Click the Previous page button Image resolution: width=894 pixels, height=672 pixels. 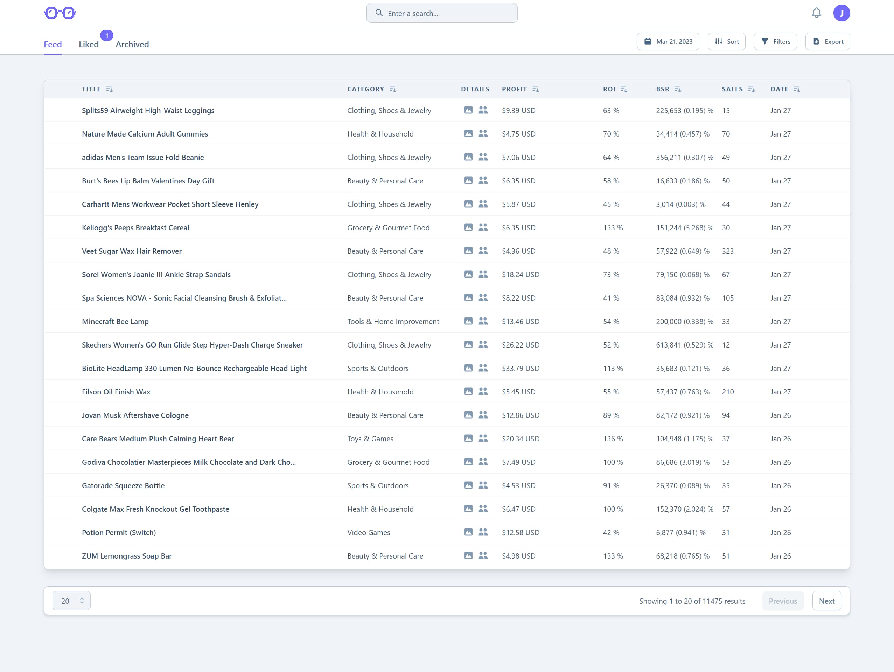(783, 601)
